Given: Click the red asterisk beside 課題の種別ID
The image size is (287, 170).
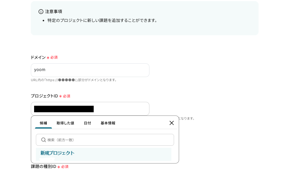Looking at the screenshot, I should (59, 167).
